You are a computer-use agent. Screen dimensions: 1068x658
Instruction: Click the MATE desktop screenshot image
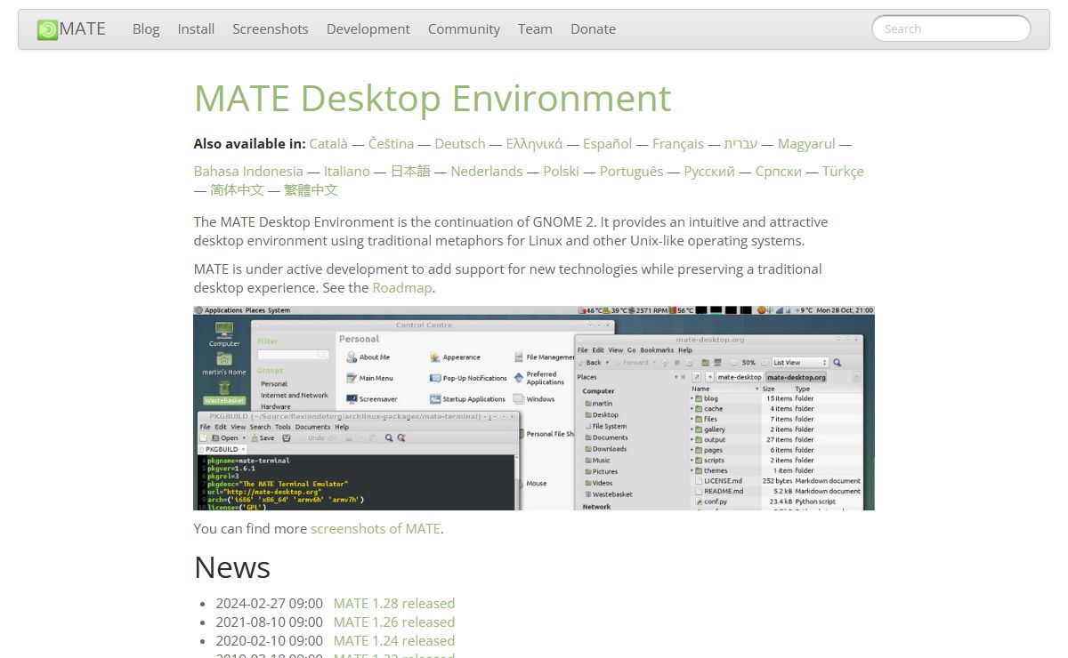tap(534, 408)
